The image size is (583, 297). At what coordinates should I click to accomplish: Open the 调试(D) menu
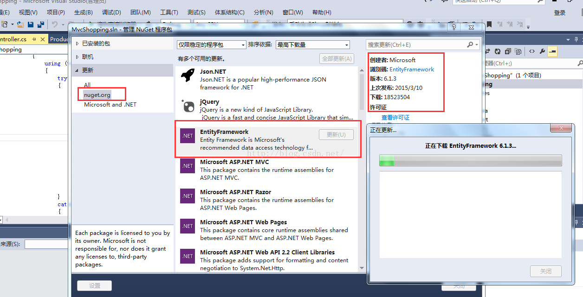(x=111, y=12)
